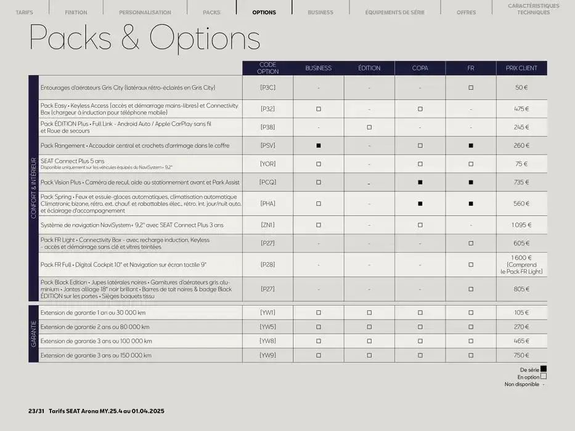Open the ÉQUIPEMENTS DE SÉRIE tab
Viewport: 575px width, 431px height.
pos(394,12)
